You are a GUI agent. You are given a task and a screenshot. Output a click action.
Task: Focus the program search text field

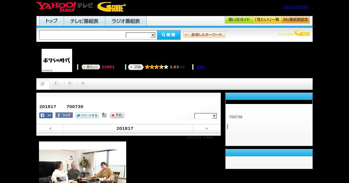click(83, 35)
